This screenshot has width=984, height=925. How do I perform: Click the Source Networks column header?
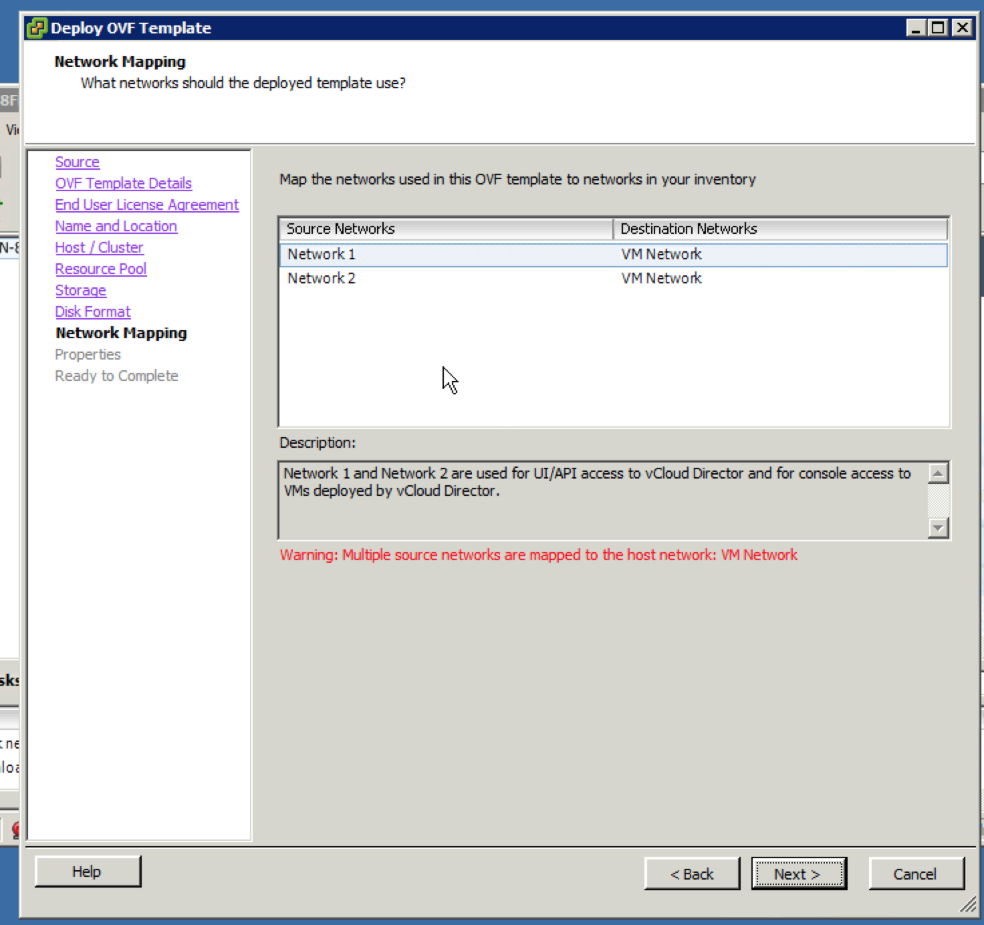[445, 229]
